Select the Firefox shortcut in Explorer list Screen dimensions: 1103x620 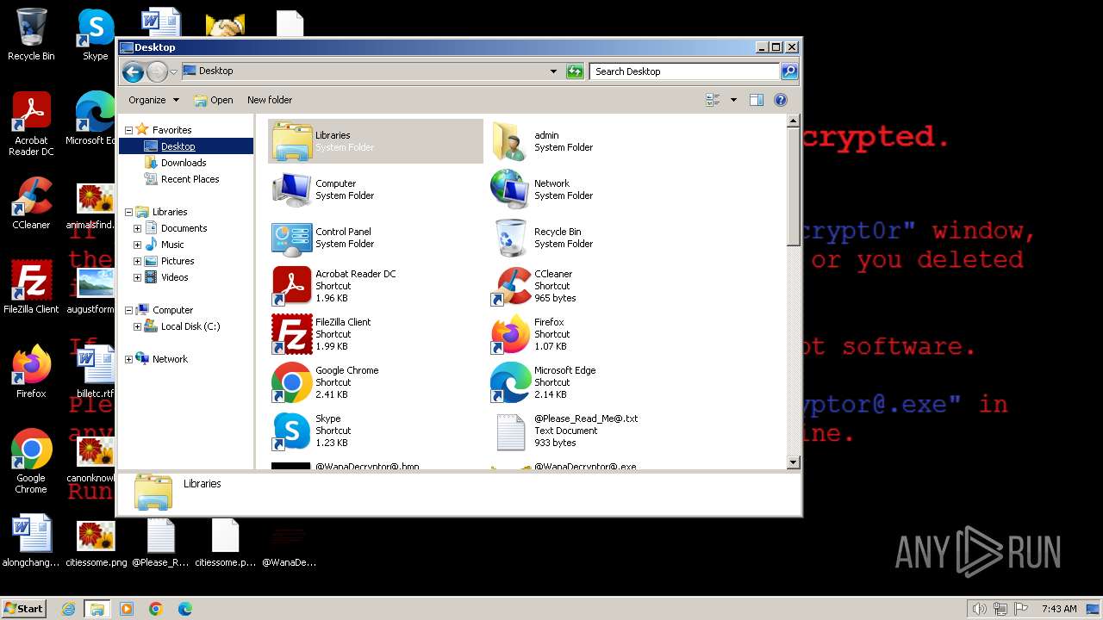click(x=510, y=334)
